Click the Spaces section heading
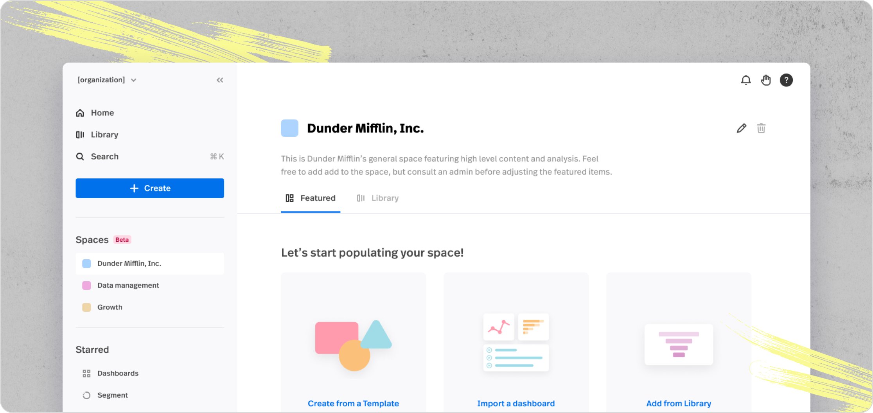 [x=92, y=240]
